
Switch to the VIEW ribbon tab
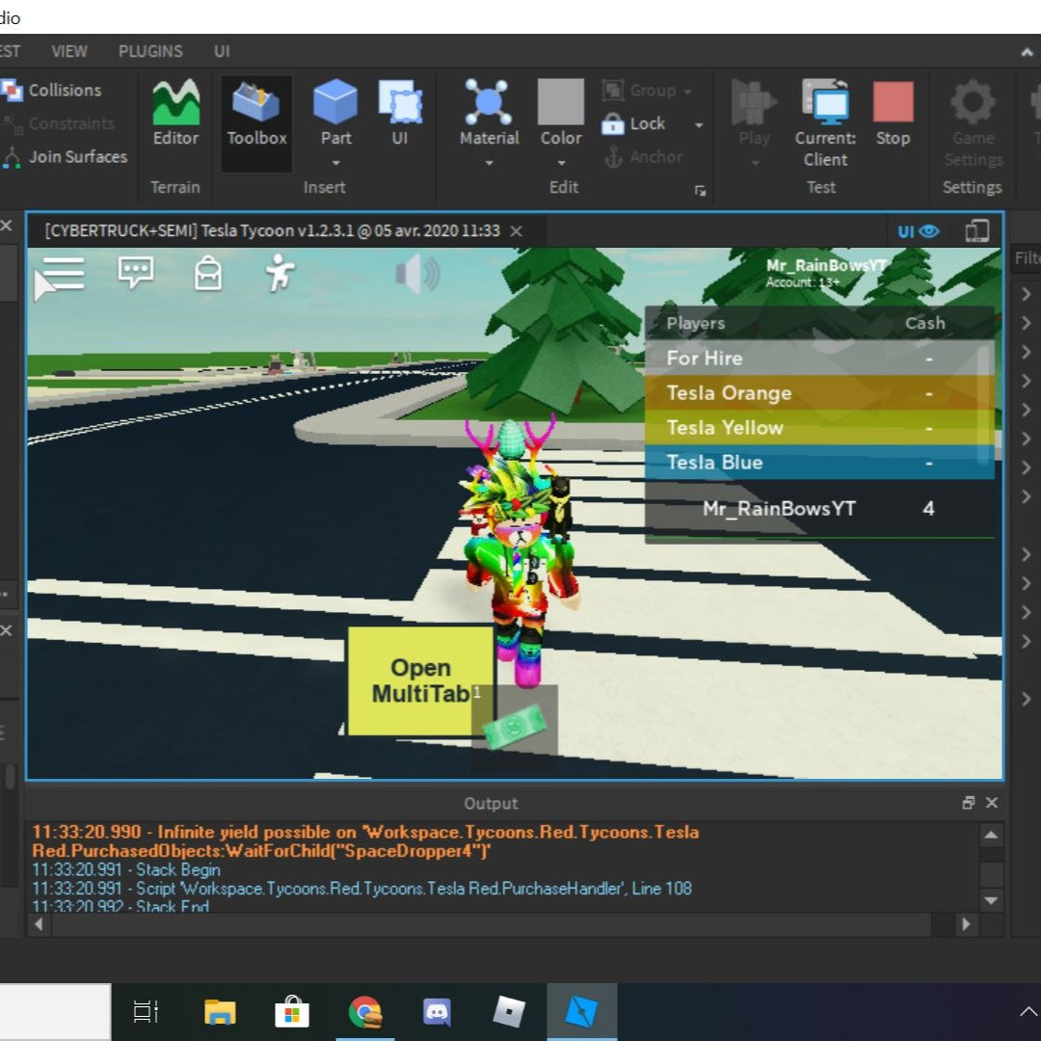(69, 51)
